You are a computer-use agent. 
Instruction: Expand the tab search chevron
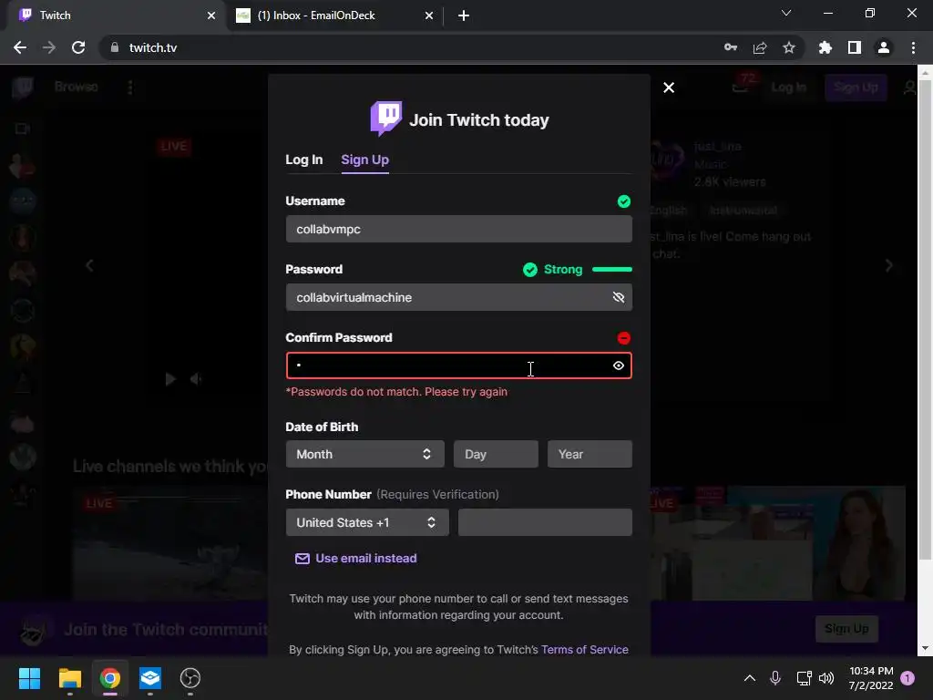pos(786,13)
